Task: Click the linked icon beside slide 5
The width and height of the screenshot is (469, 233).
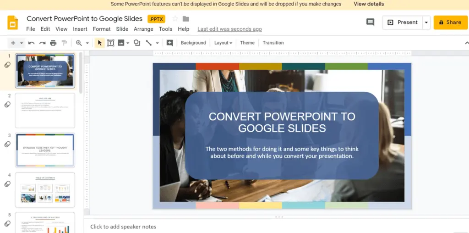Action: 7,223
